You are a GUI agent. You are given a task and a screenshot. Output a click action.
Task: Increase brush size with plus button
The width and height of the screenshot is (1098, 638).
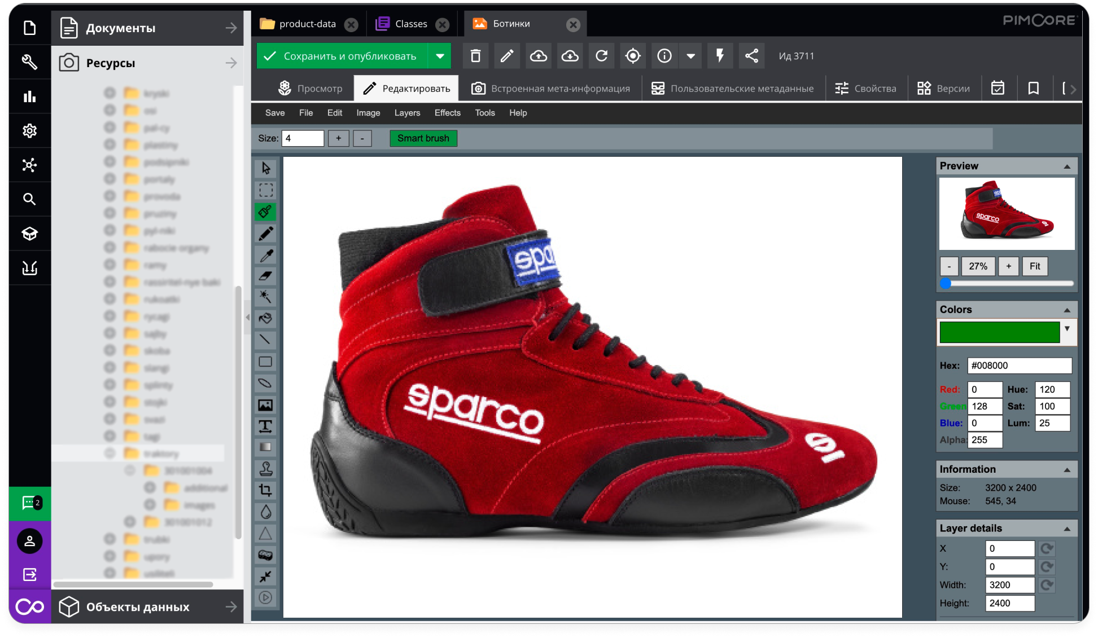click(339, 138)
